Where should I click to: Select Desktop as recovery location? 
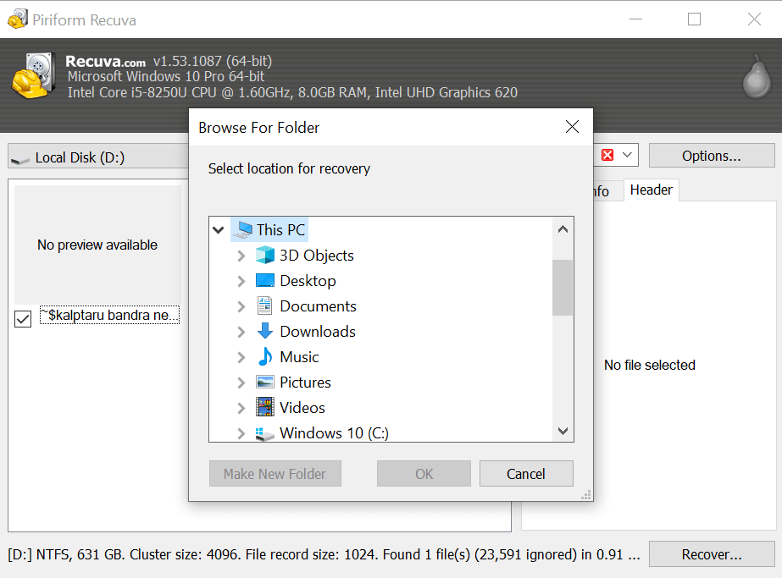click(308, 280)
